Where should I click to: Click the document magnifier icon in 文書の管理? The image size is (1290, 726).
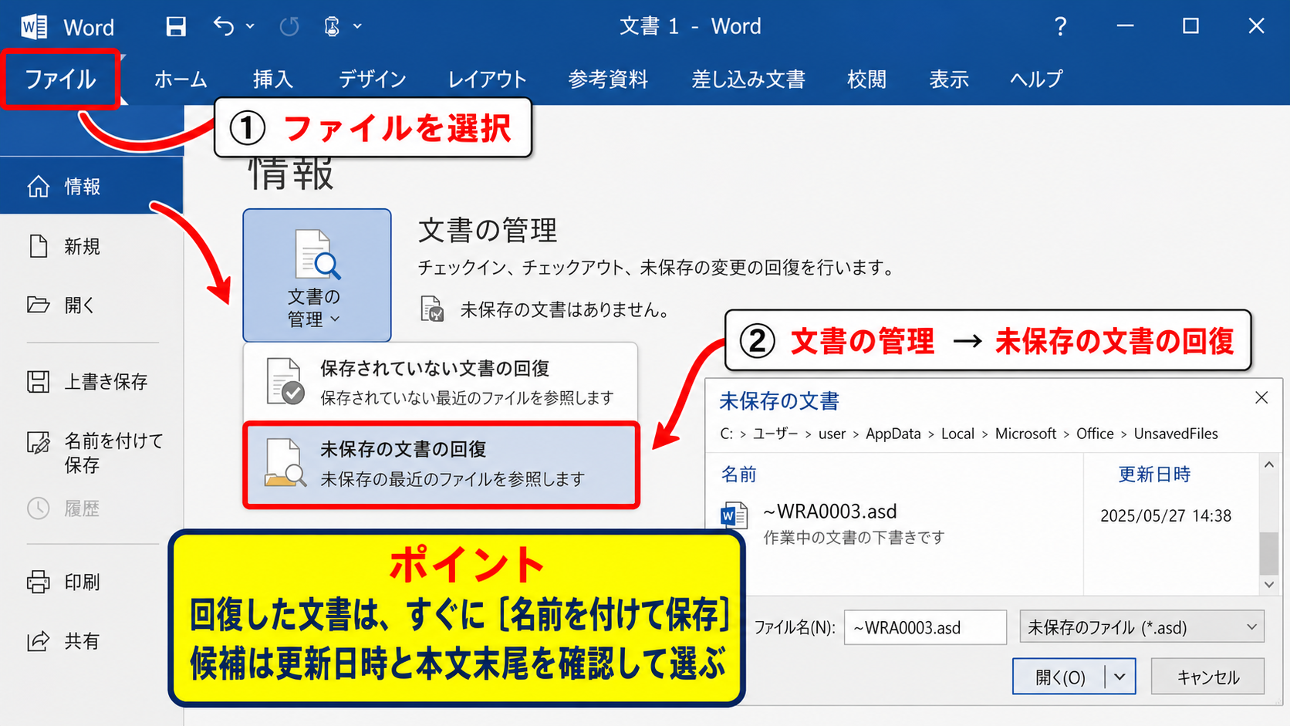(317, 254)
